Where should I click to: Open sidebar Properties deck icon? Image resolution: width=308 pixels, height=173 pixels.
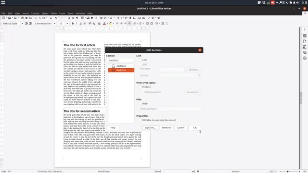point(305,36)
